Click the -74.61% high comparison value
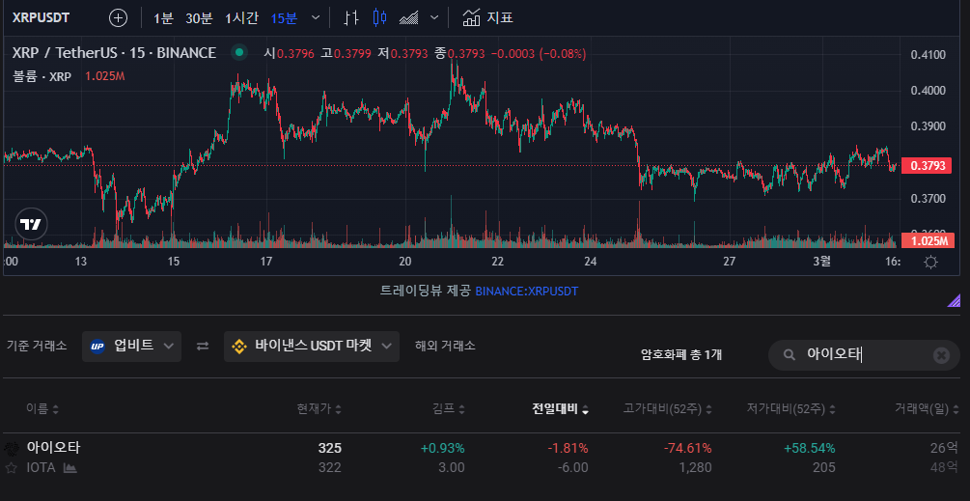This screenshot has width=970, height=501. tap(688, 448)
